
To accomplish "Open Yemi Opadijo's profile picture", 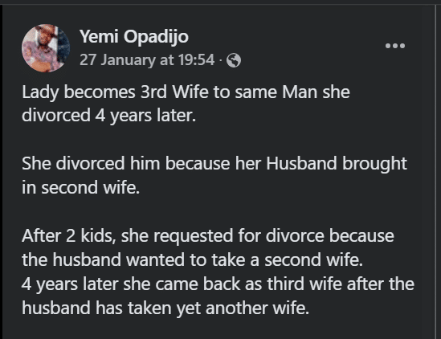I will click(x=46, y=48).
